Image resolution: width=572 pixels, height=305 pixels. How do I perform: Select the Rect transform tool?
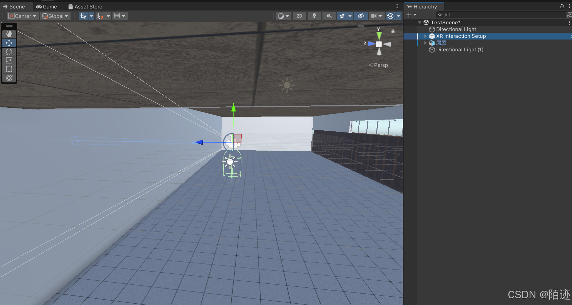[x=9, y=69]
